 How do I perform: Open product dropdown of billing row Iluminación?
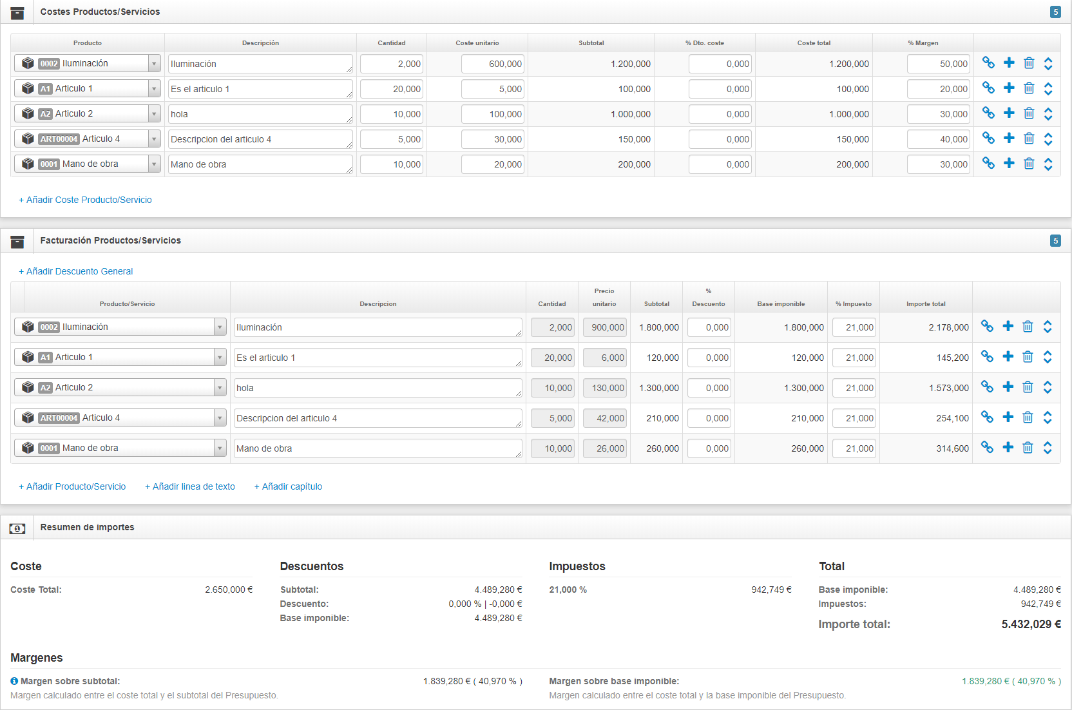coord(120,327)
